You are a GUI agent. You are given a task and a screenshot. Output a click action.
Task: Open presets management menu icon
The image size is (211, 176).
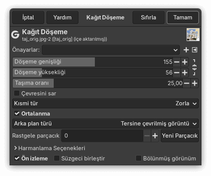pyautogui.click(x=195, y=50)
